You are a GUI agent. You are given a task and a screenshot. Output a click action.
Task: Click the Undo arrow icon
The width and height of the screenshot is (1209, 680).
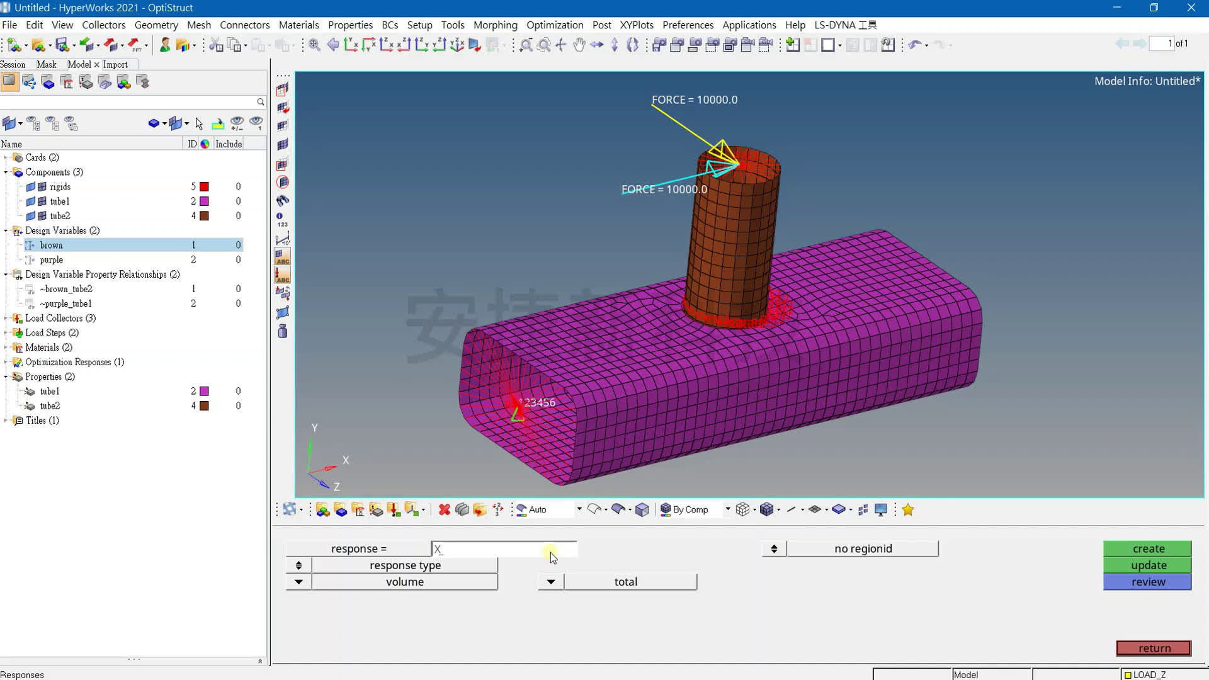coord(916,45)
